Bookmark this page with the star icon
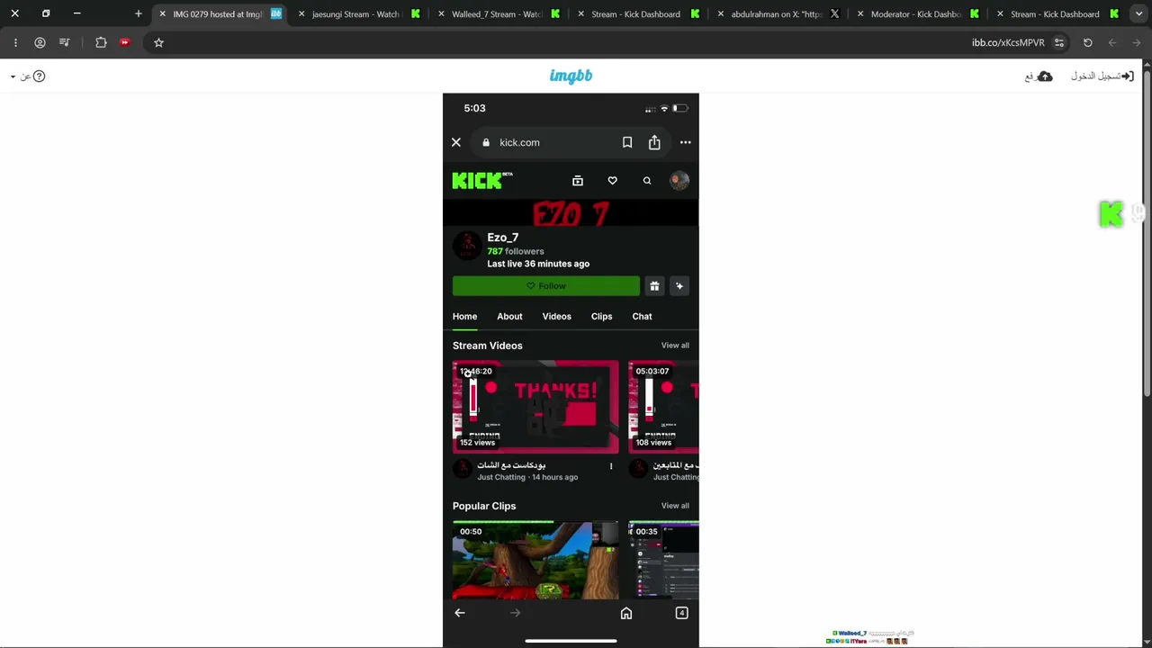 158,42
